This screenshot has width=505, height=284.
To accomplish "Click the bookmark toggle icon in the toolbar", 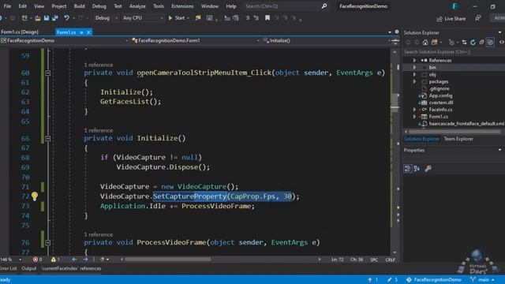I will click(x=267, y=18).
